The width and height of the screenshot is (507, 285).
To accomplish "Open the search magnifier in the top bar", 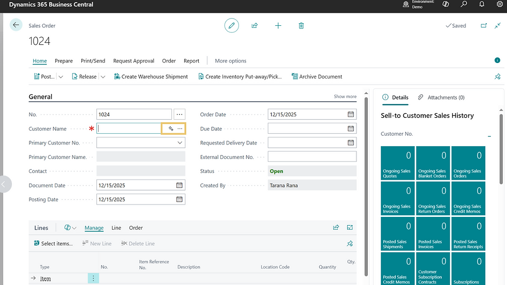I will (x=464, y=4).
